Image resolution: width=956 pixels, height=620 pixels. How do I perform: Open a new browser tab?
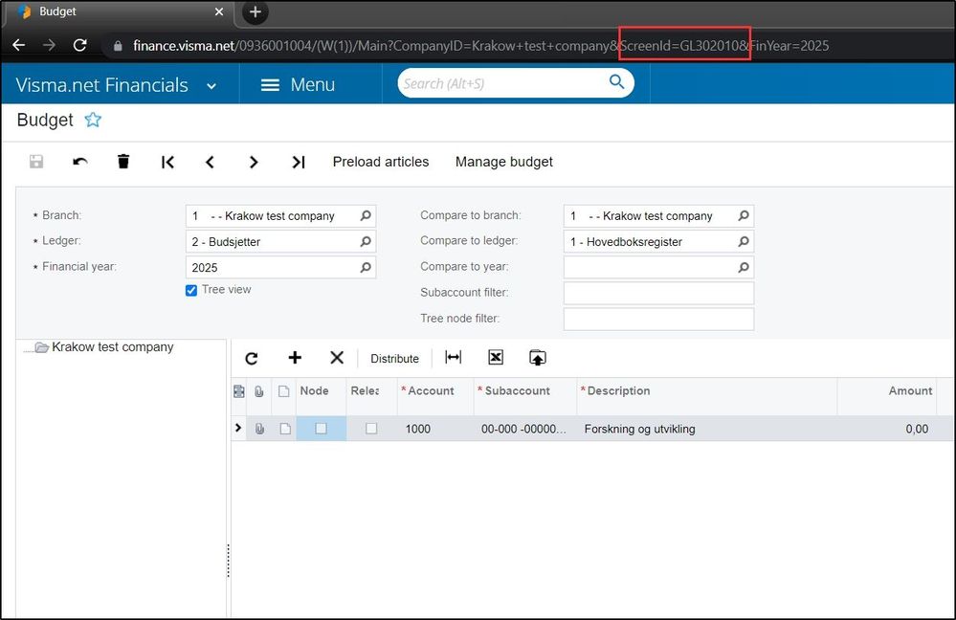(x=255, y=11)
